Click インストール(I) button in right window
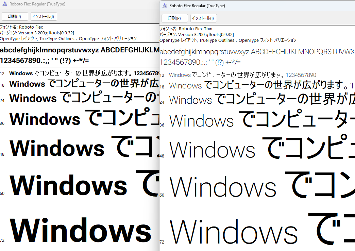The width and height of the screenshot is (355, 251). (x=204, y=18)
